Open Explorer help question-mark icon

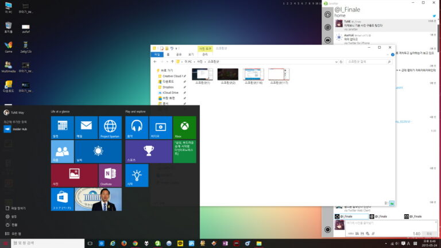[393, 55]
